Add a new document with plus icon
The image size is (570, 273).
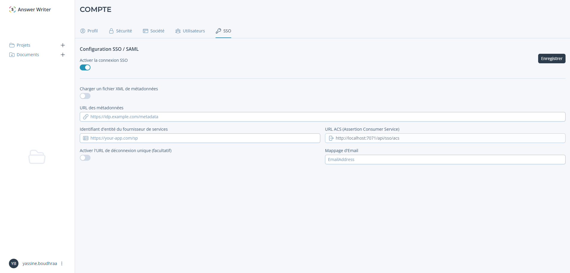[63, 55]
